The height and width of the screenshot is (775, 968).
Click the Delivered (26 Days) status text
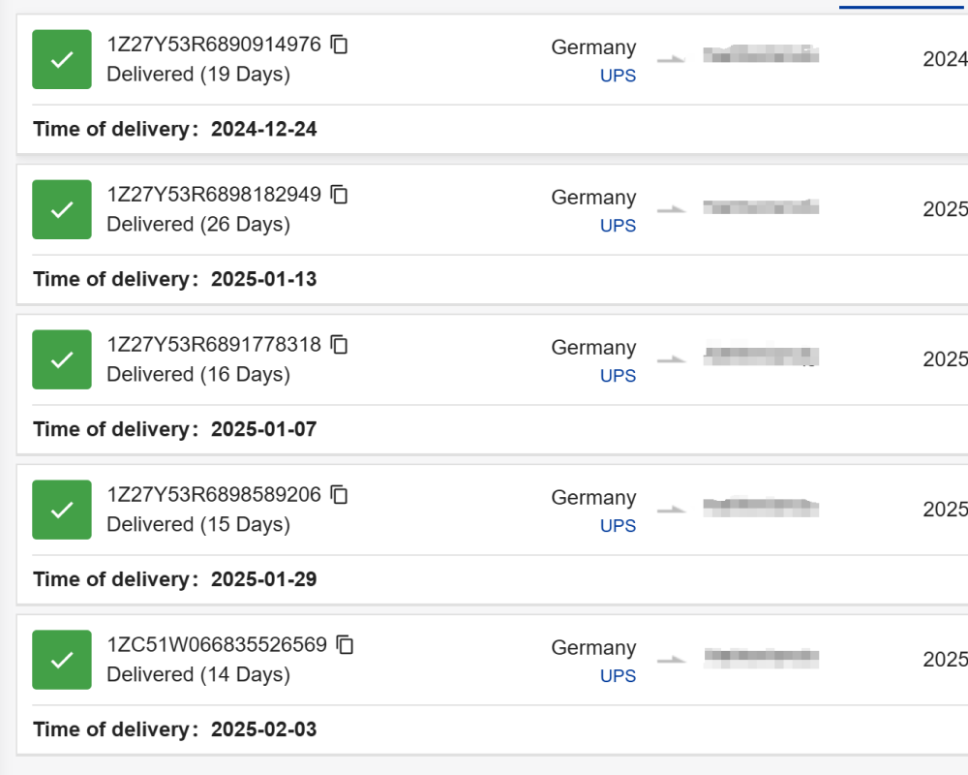pos(198,225)
